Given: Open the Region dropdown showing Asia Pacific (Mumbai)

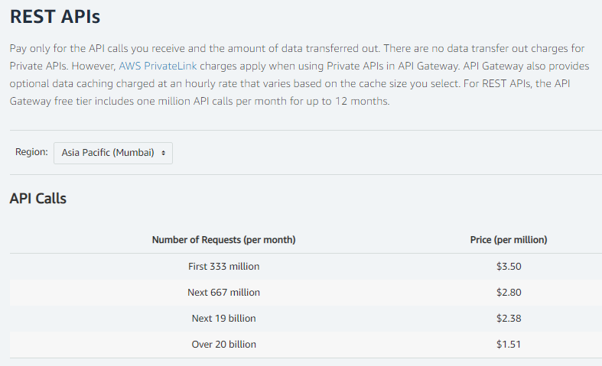Looking at the screenshot, I should (112, 153).
